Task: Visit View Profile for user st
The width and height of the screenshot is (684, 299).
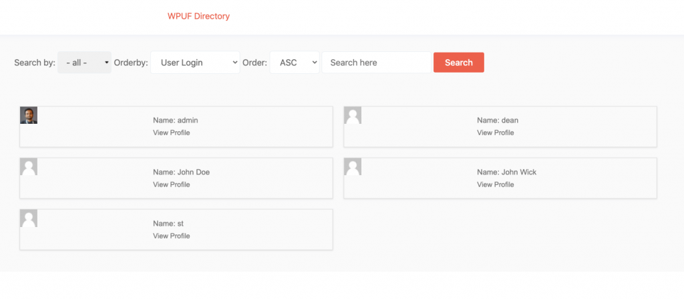Action: [172, 236]
